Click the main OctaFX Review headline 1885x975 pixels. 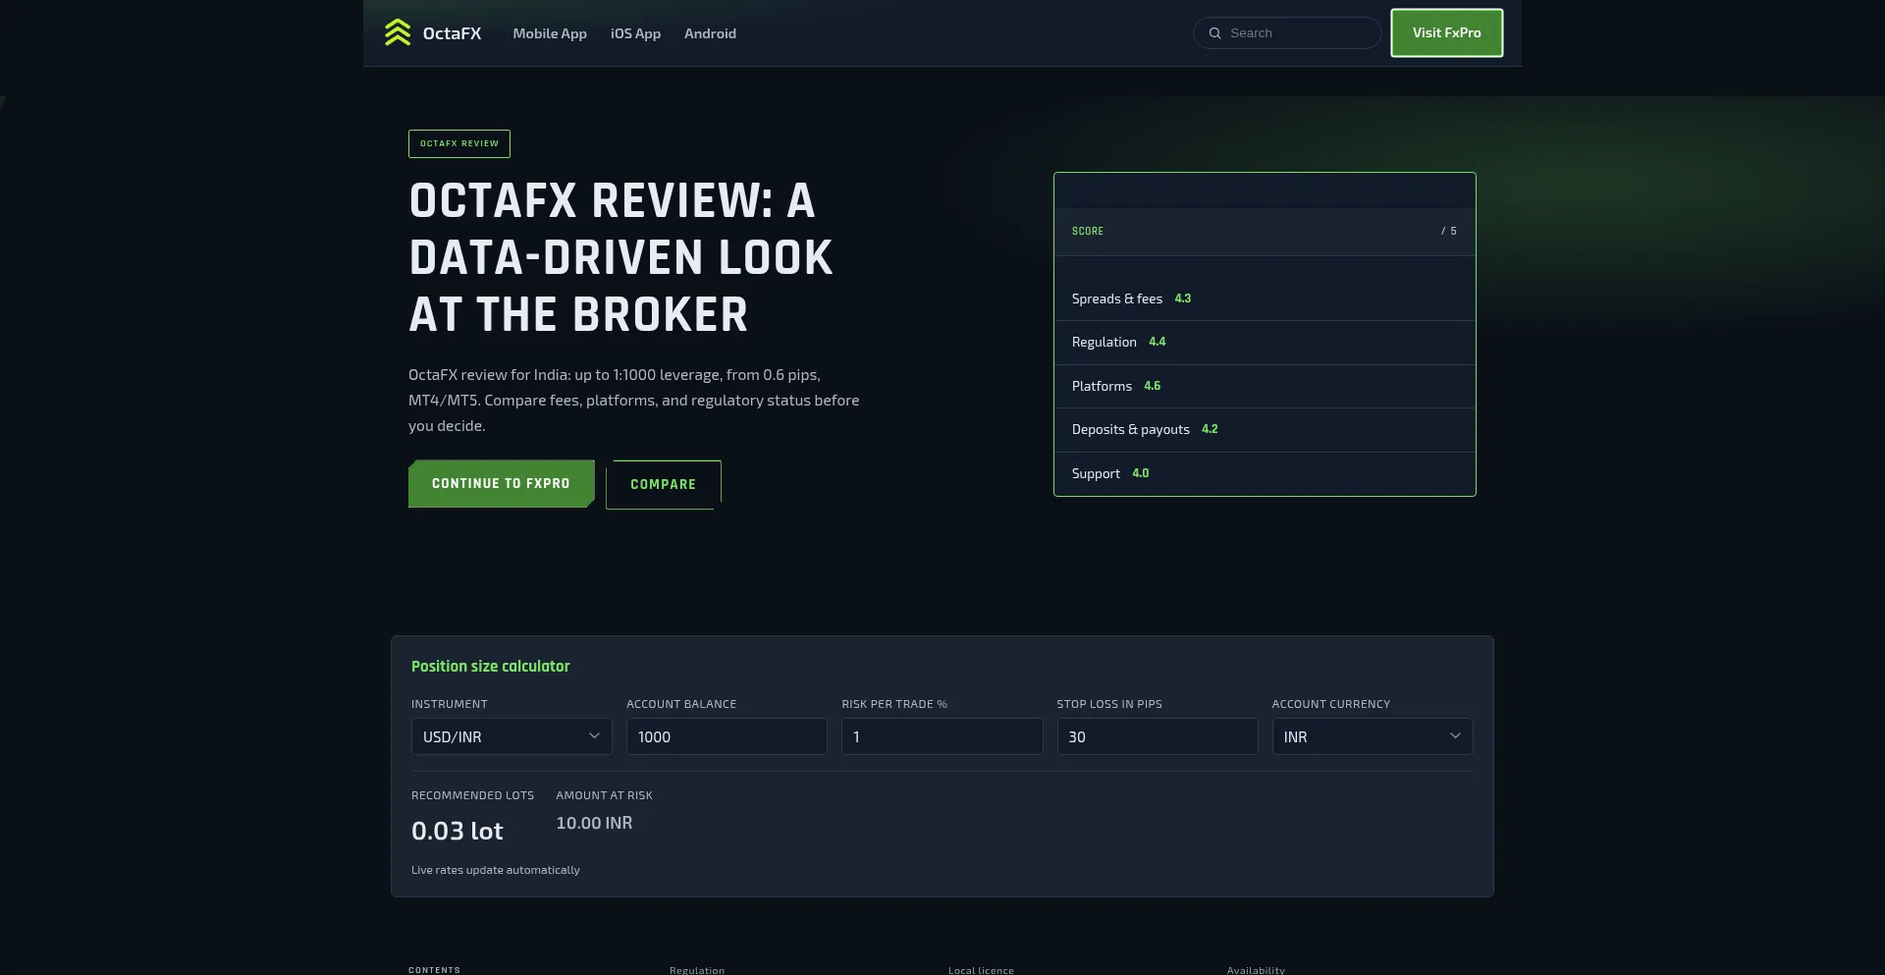click(621, 258)
